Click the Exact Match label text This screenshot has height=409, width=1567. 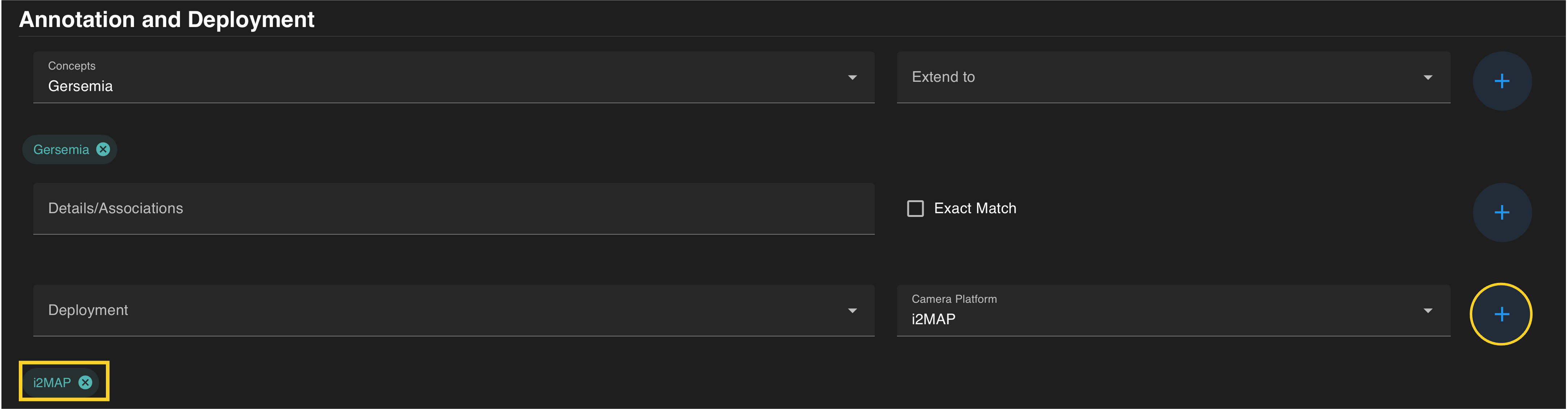click(x=975, y=208)
